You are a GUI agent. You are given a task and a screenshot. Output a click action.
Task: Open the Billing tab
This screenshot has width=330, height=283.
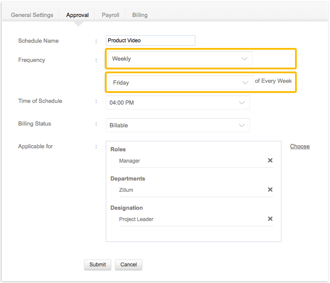tap(140, 15)
